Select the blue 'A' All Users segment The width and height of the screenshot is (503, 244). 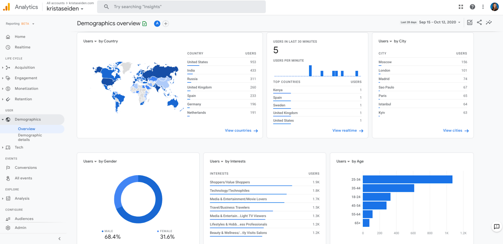pyautogui.click(x=157, y=24)
